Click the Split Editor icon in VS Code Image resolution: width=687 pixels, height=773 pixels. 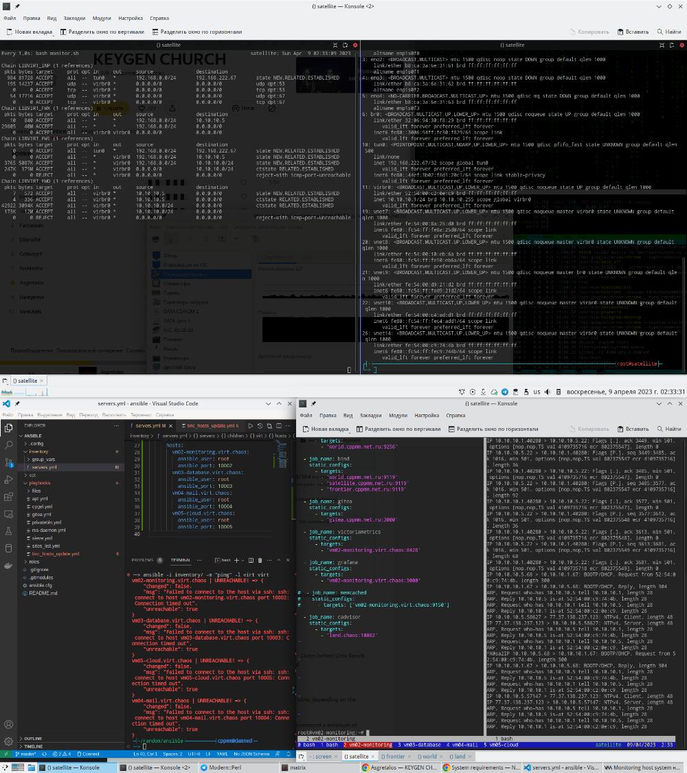pos(279,425)
